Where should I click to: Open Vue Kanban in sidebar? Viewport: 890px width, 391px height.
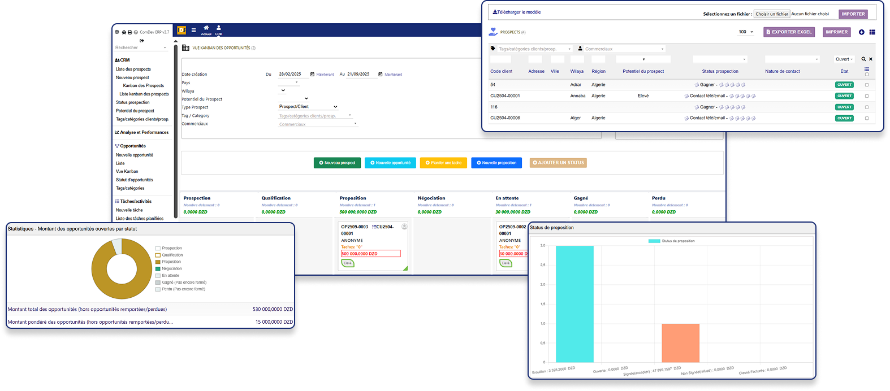point(127,171)
